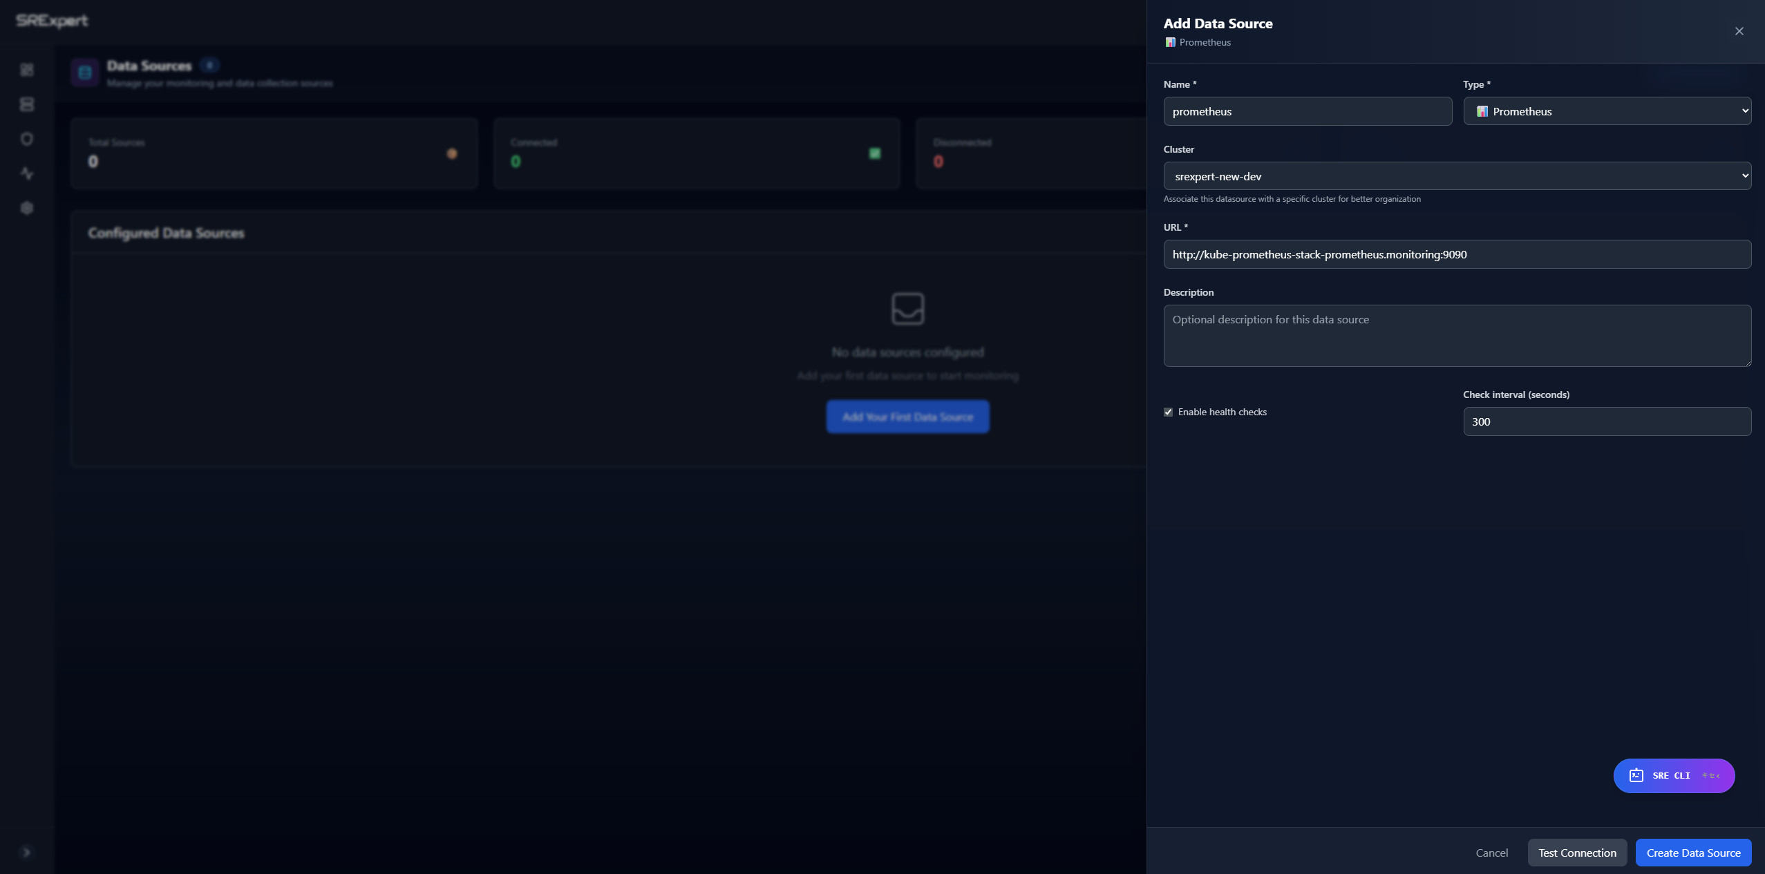Image resolution: width=1765 pixels, height=874 pixels.
Task: Click the shield security icon in sidebar
Action: tap(28, 139)
